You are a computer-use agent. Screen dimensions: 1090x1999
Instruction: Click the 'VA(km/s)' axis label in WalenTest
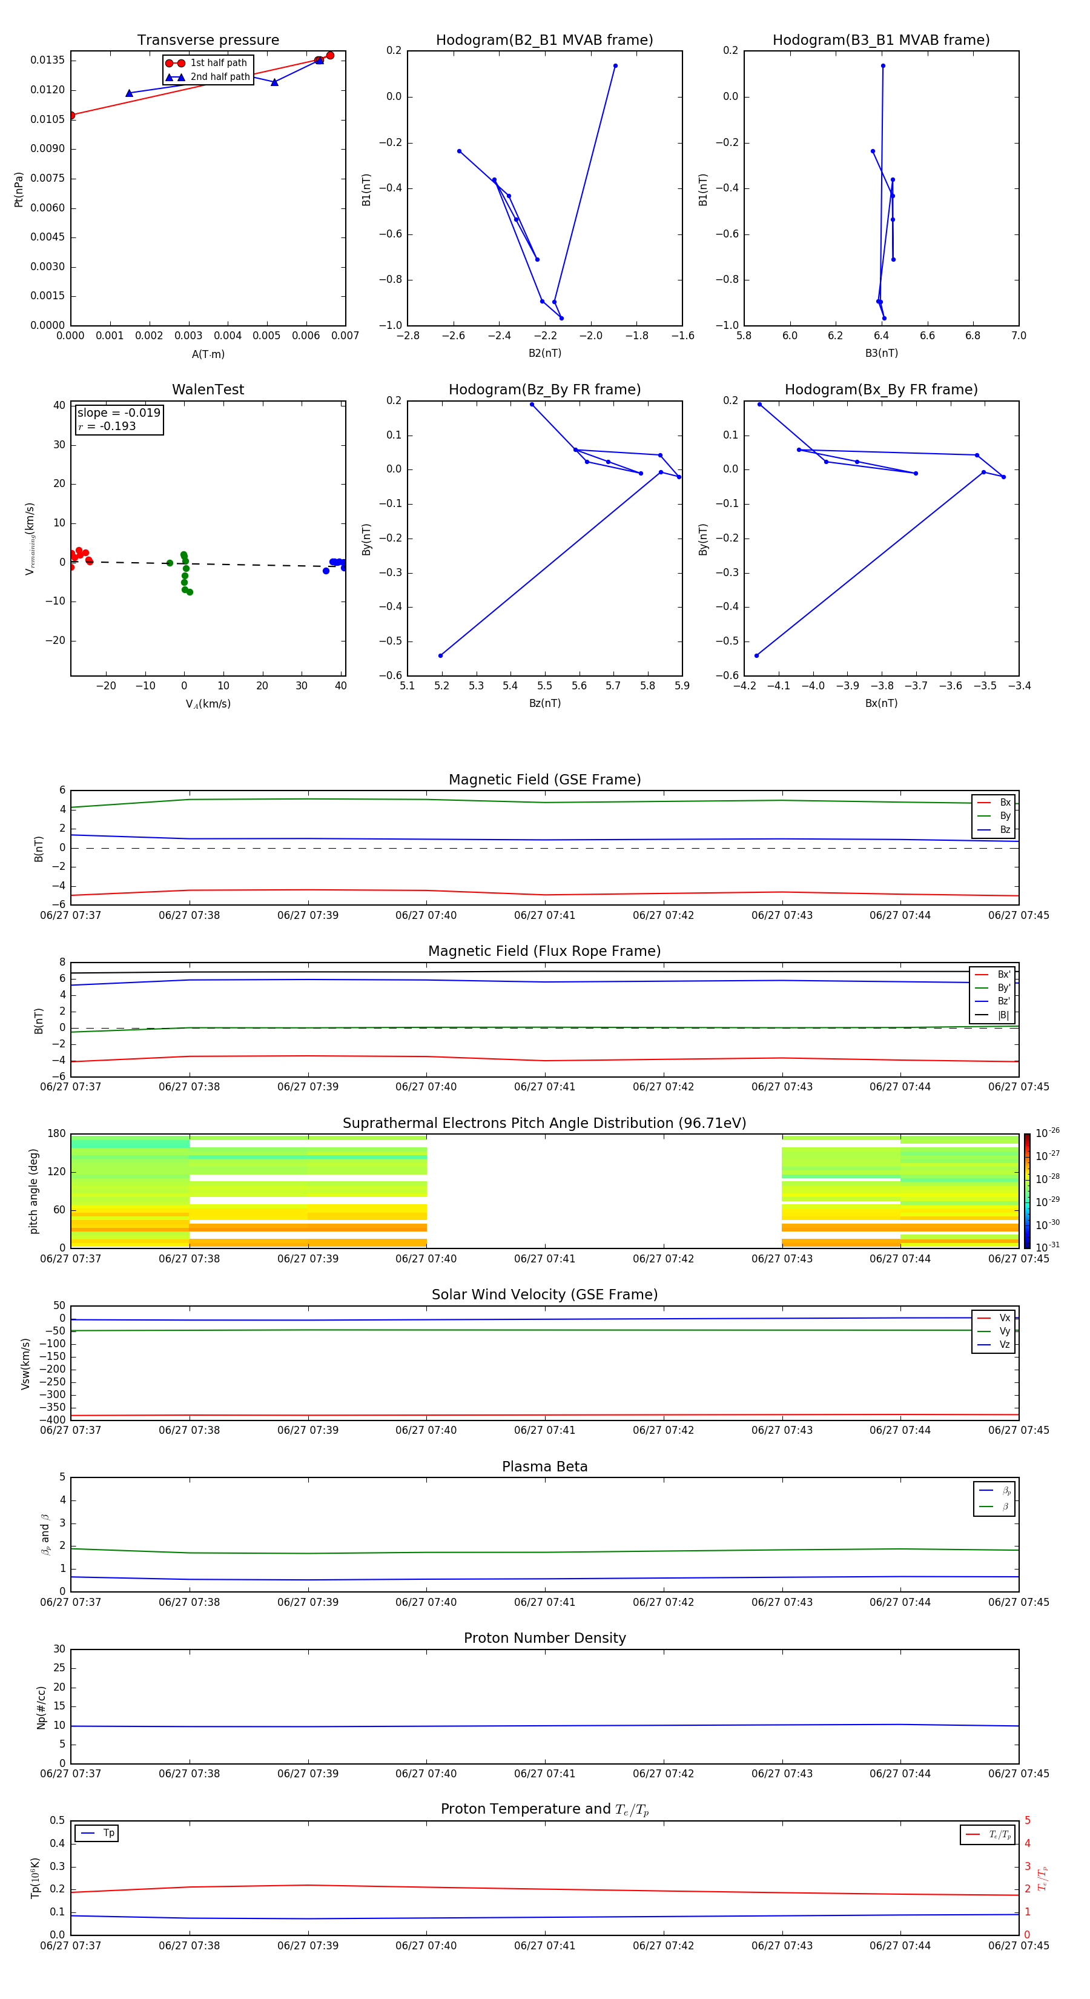pyautogui.click(x=208, y=704)
